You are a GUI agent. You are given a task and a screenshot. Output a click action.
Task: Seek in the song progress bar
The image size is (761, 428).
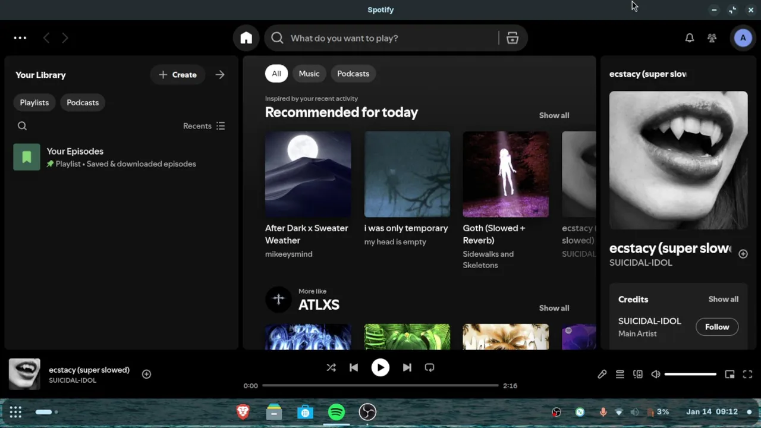point(380,385)
